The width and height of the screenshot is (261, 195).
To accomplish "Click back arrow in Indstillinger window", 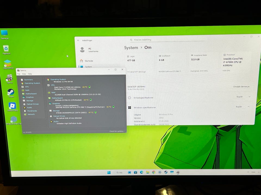I will tap(78, 40).
